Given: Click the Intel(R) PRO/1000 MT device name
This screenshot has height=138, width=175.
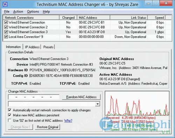Looking at the screenshot, I should [61, 64].
